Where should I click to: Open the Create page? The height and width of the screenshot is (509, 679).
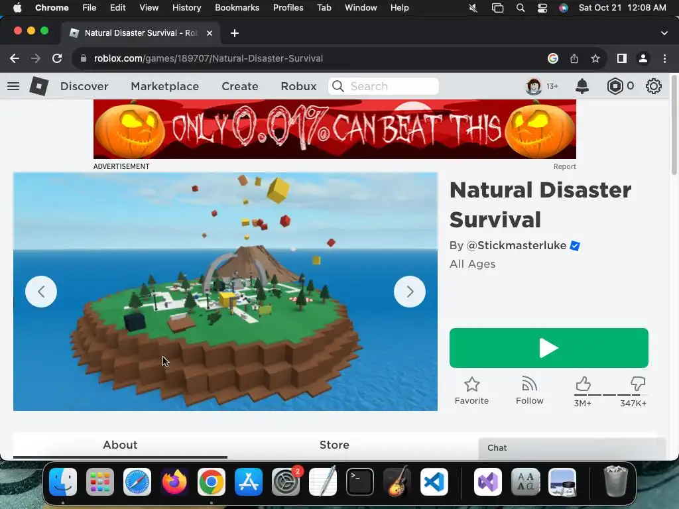point(240,86)
